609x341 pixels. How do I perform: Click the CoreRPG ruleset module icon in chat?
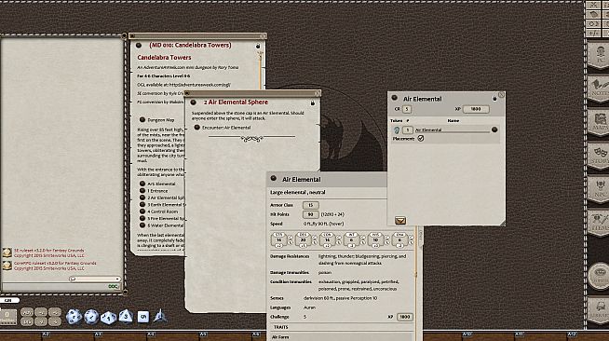[x=7, y=266]
